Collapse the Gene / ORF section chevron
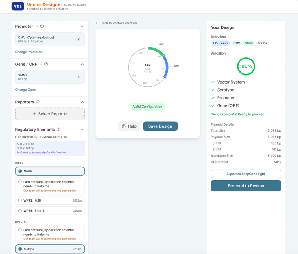The image size is (298, 254). coord(82,64)
